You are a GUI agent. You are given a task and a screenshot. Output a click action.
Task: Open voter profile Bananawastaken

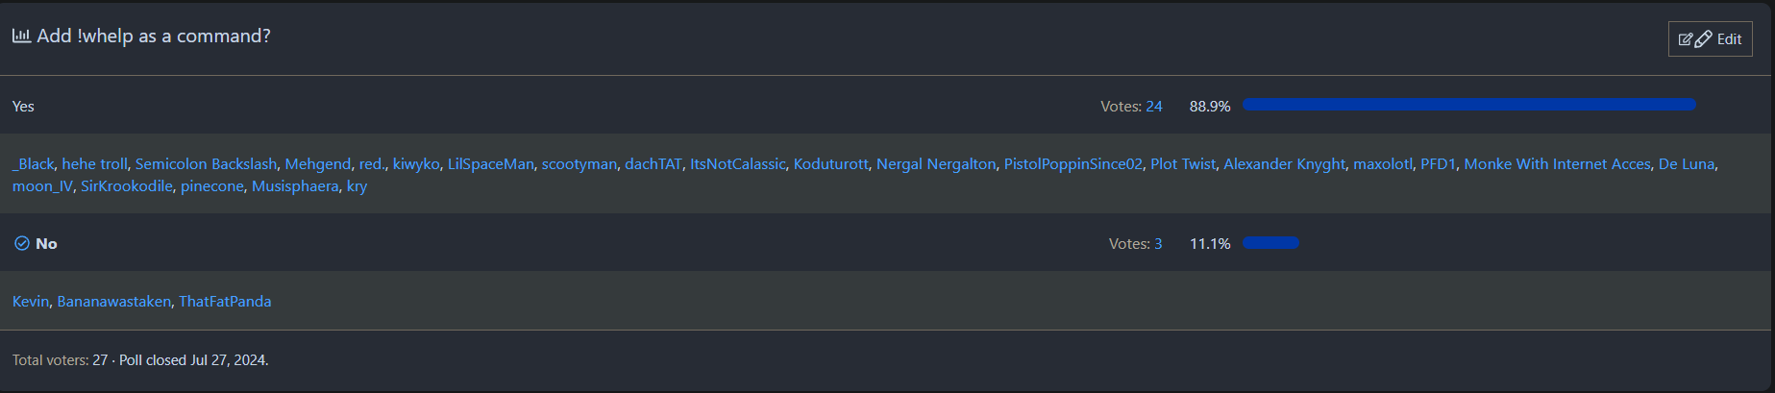point(113,302)
